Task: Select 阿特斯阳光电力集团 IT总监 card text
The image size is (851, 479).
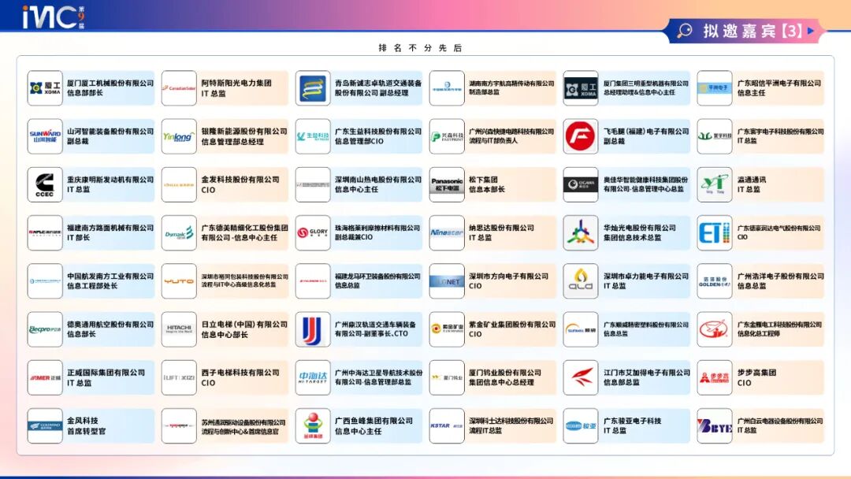Action: pos(236,88)
